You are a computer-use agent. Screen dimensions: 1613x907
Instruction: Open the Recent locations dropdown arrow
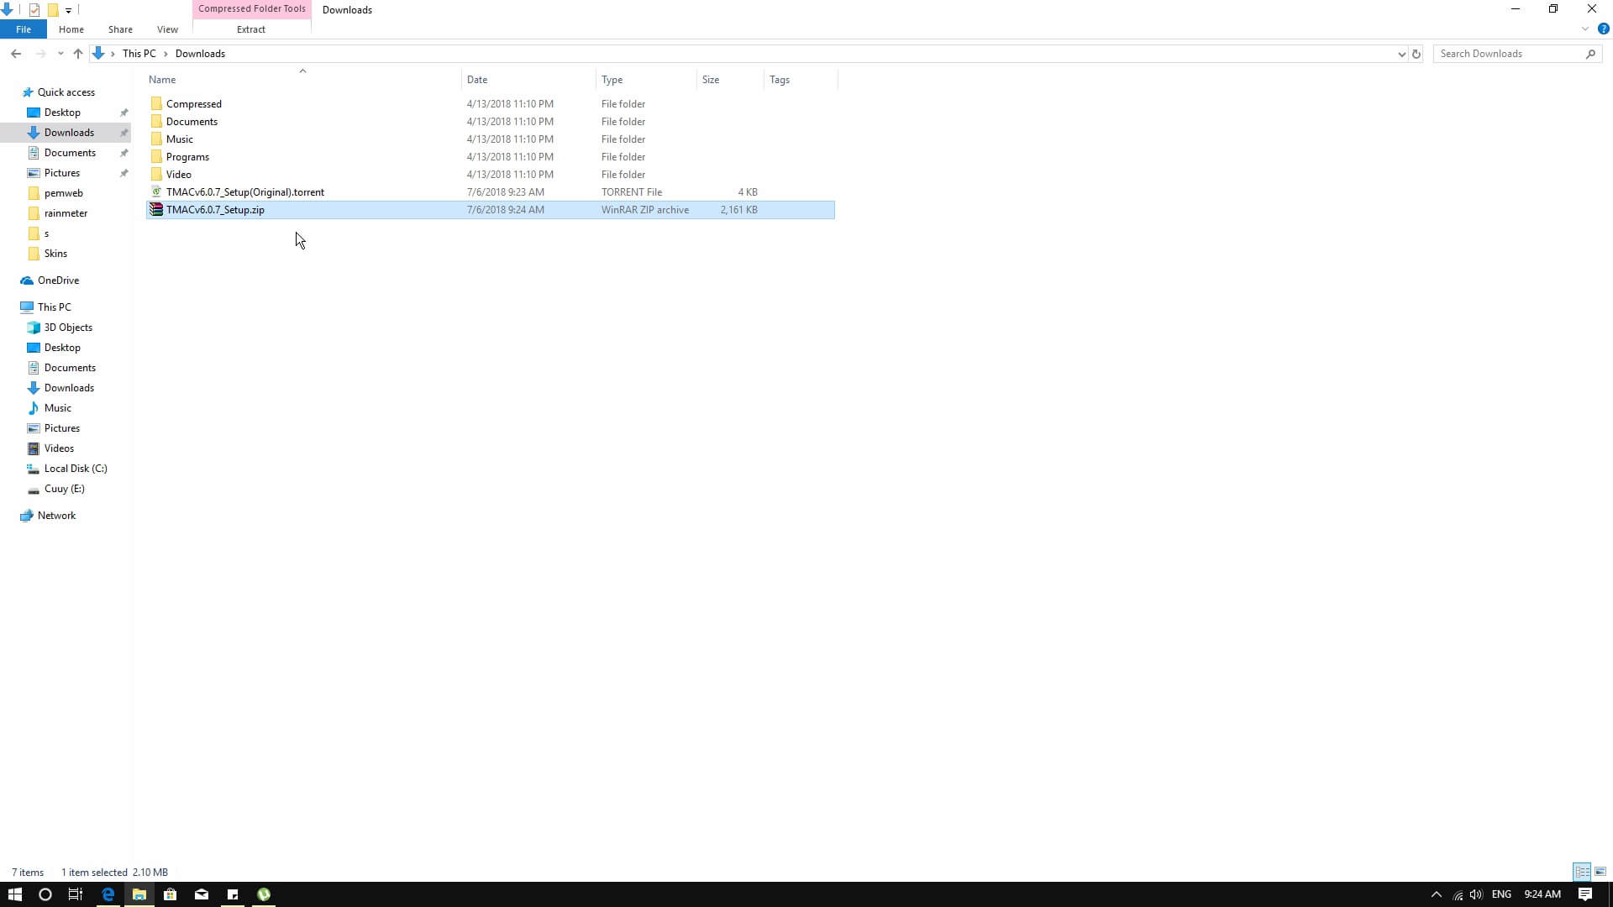(60, 54)
